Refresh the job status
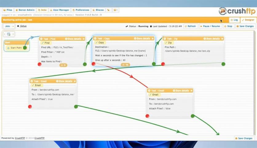This screenshot has width=257, height=148. click(190, 26)
